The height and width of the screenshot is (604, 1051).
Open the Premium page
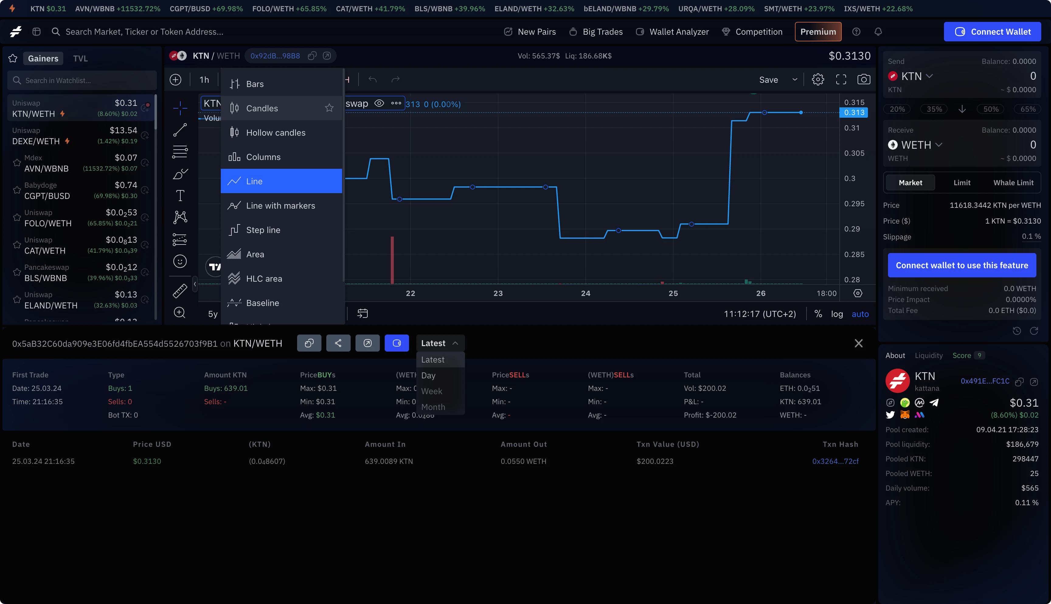818,32
